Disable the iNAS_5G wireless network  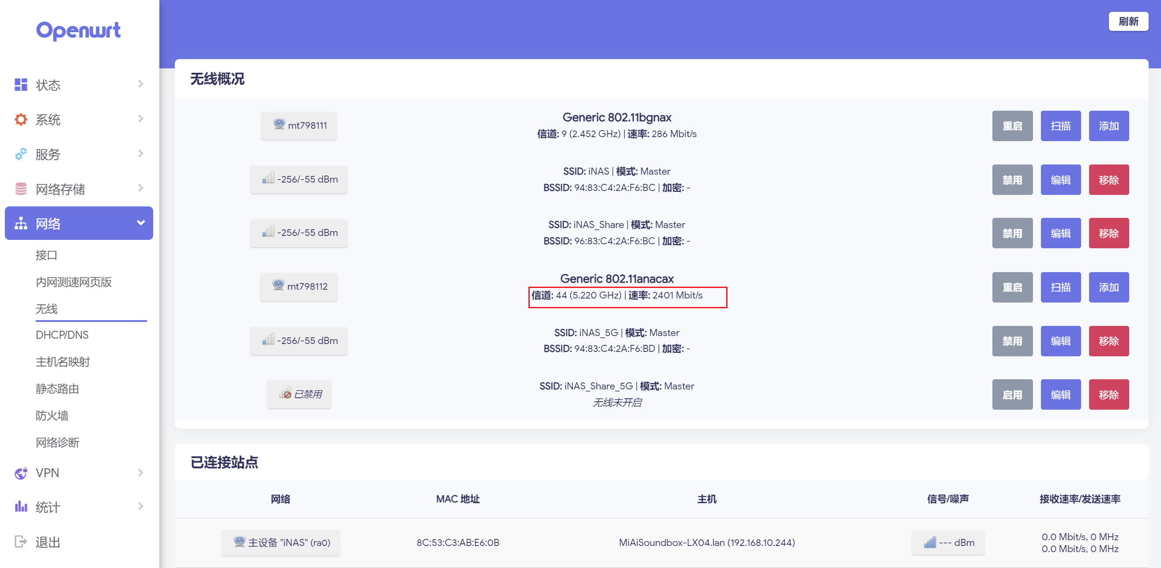(1012, 341)
